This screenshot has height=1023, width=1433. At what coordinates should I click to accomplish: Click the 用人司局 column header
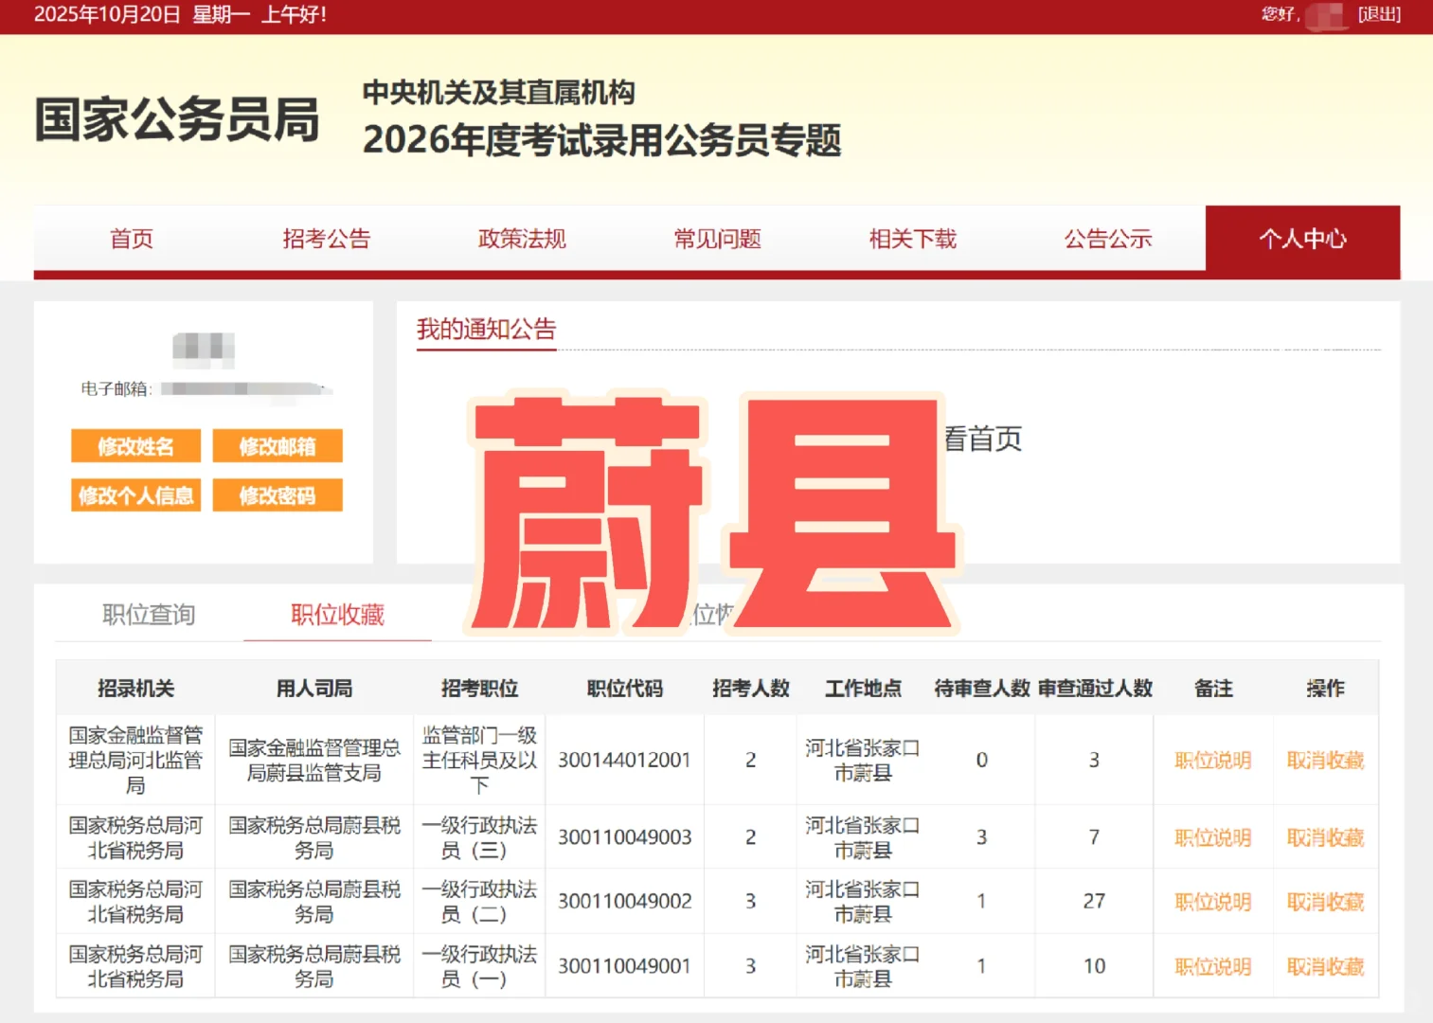(x=314, y=689)
